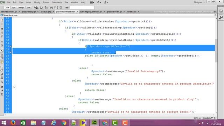Click the file management toolbar icon
This screenshot has width=224, height=126.
click(47, 8)
